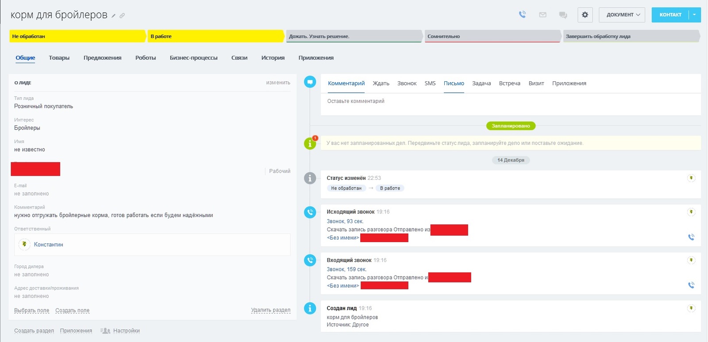Open the chat bubbles icon in header
The height and width of the screenshot is (342, 708).
click(563, 15)
